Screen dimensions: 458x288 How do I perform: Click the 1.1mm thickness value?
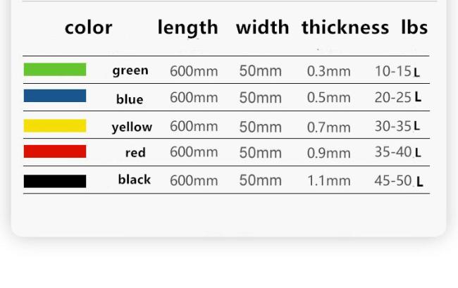[x=328, y=181]
